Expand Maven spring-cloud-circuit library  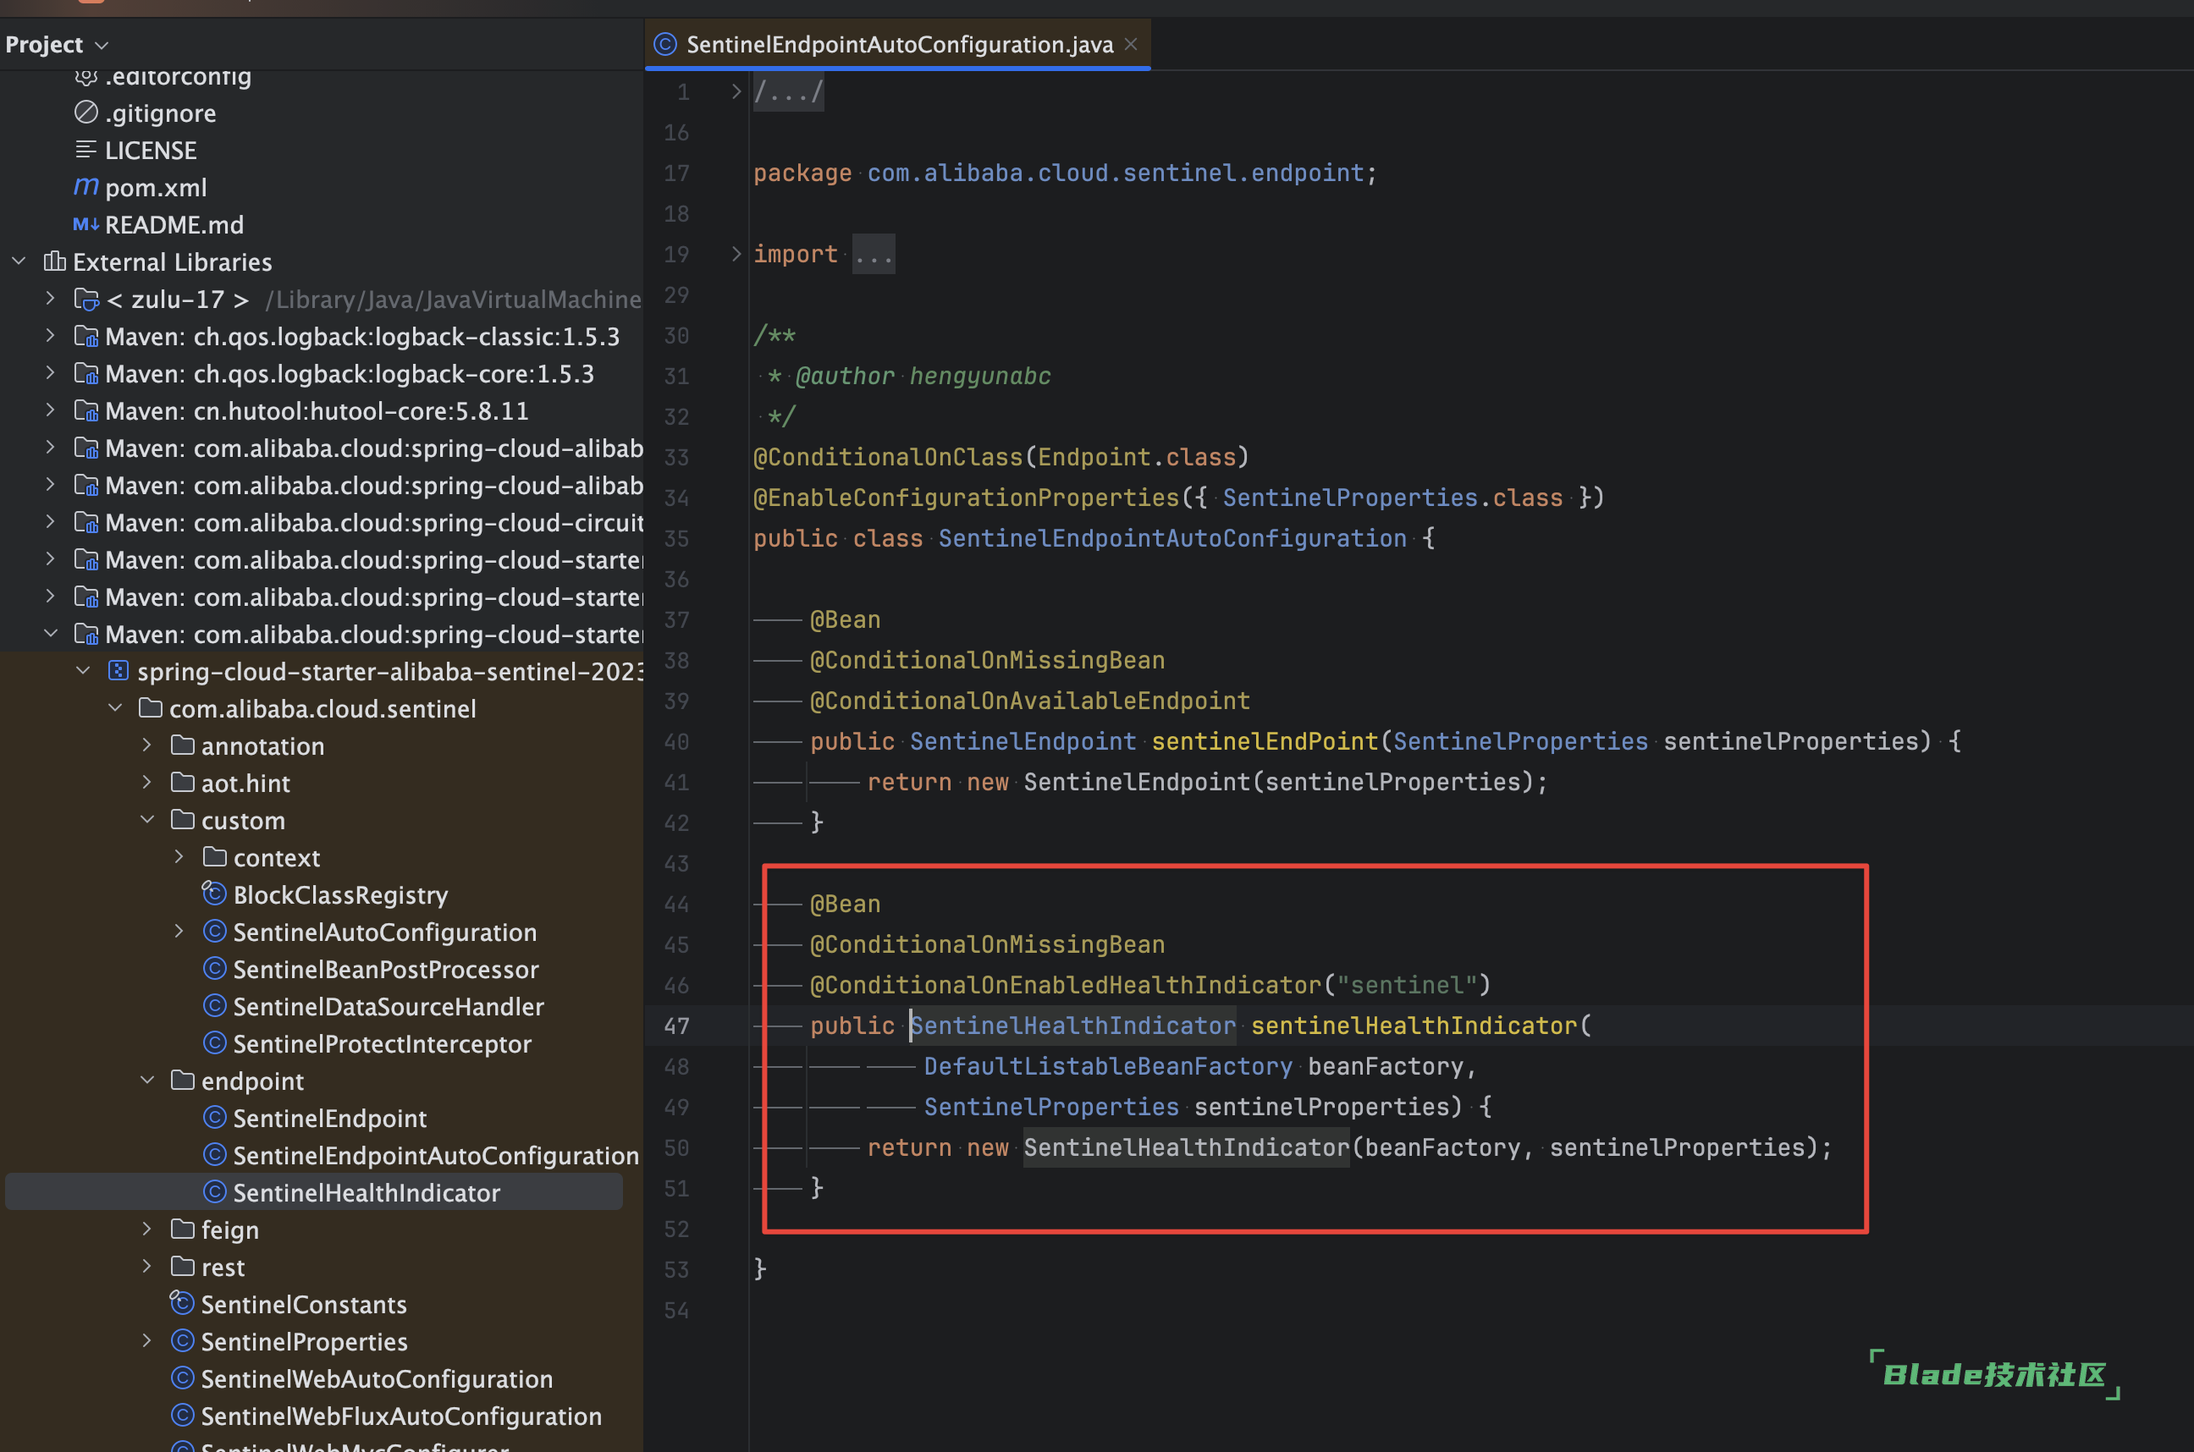coord(51,522)
